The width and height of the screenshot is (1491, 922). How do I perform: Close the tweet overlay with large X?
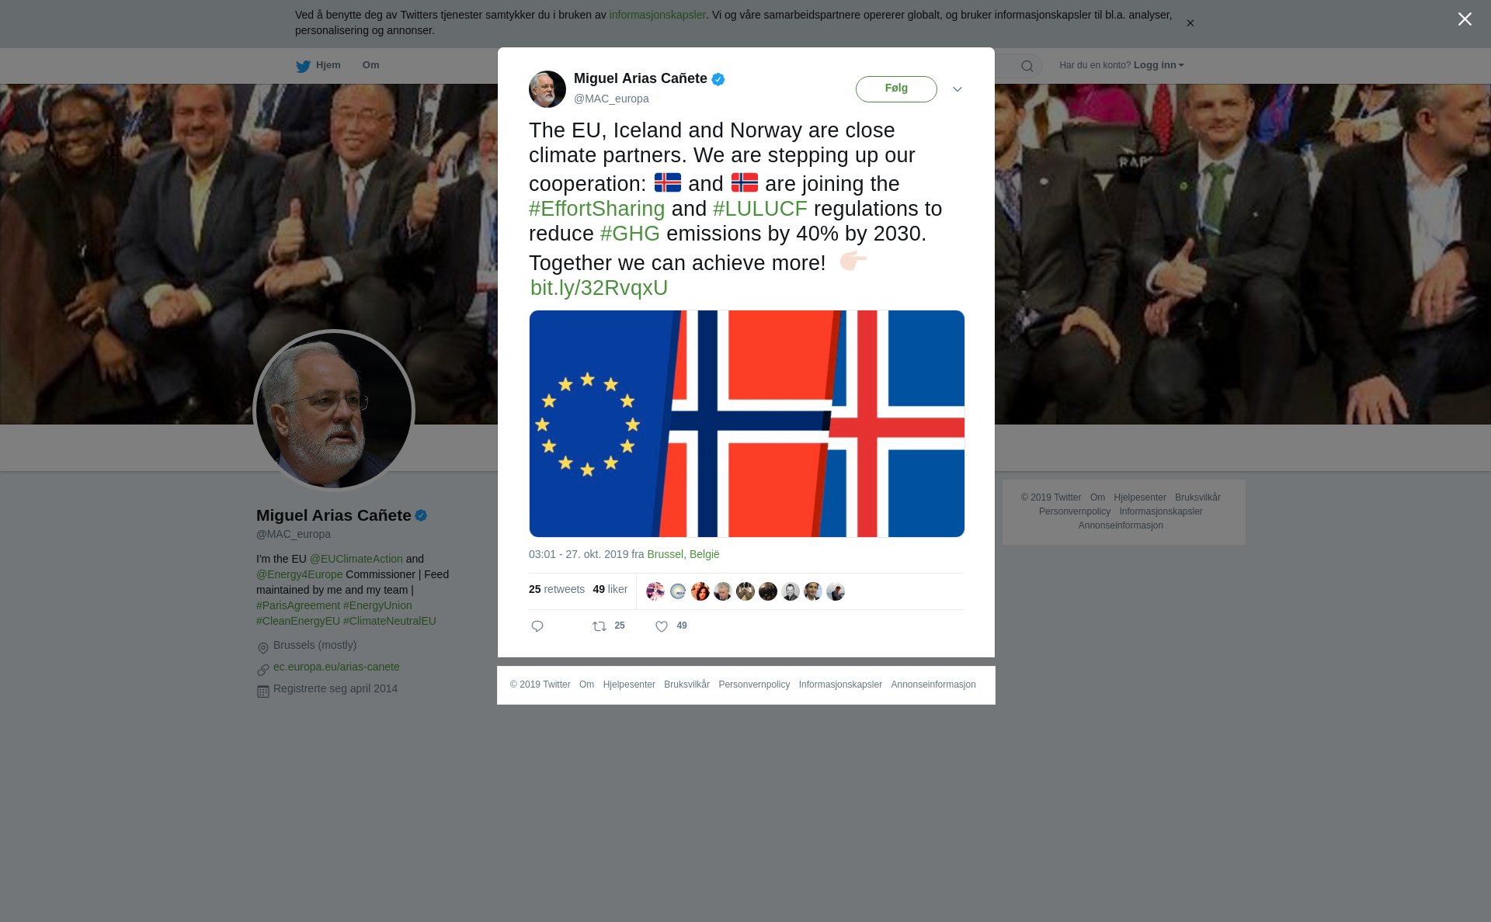click(x=1465, y=19)
